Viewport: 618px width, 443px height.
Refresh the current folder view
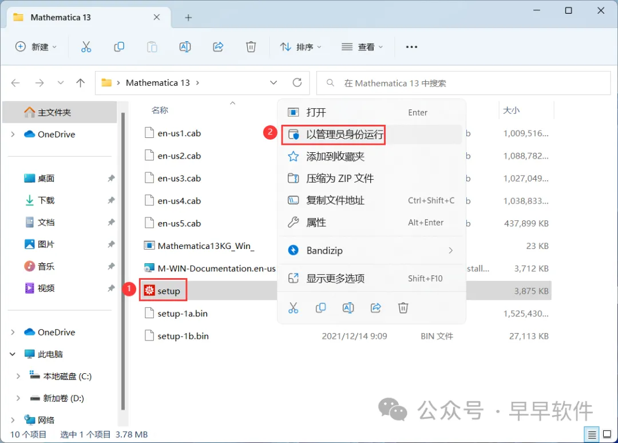297,82
